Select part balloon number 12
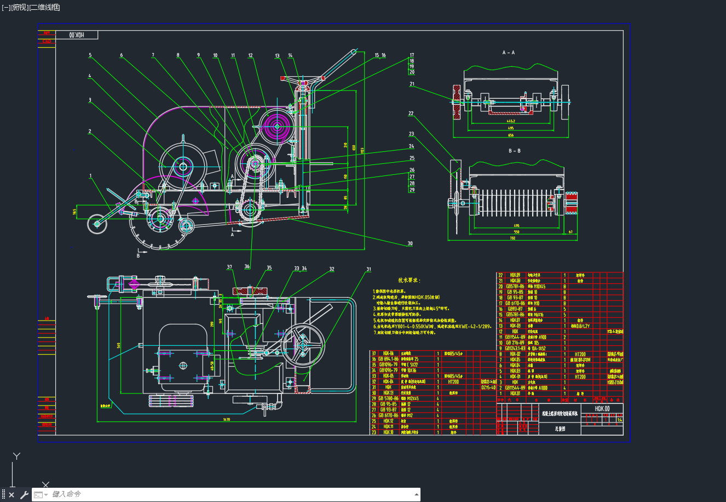This screenshot has height=502, width=726. point(250,55)
